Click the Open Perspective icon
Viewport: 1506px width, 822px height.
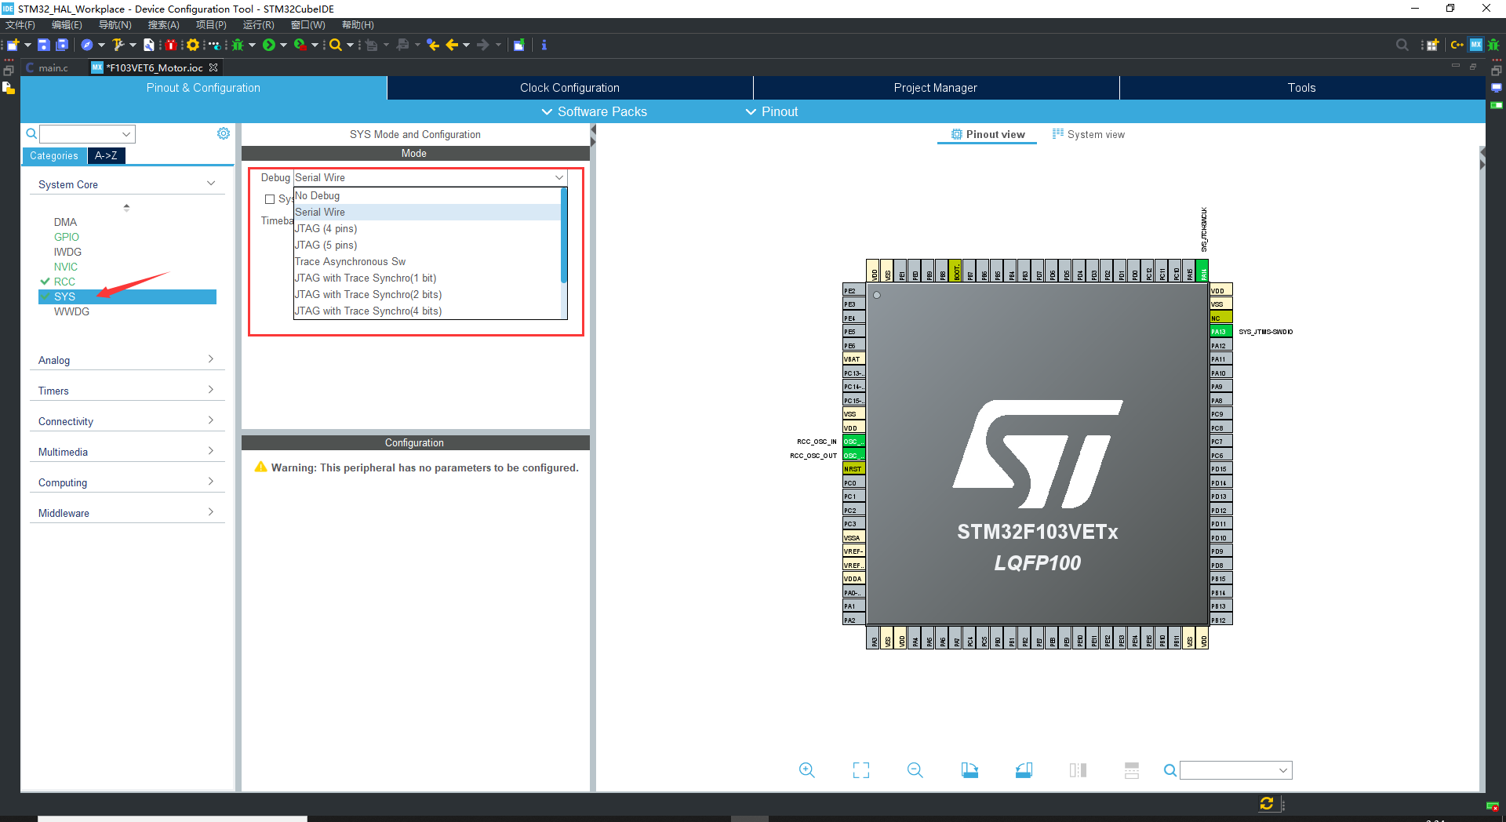click(1432, 45)
